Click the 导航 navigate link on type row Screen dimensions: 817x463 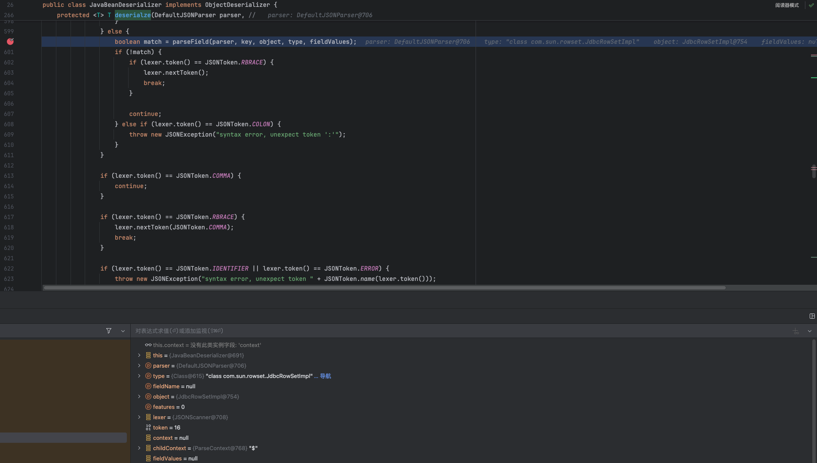[326, 376]
